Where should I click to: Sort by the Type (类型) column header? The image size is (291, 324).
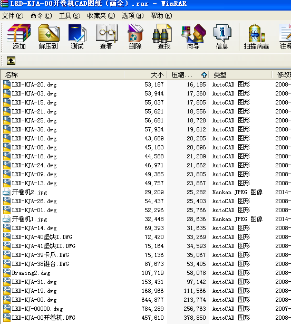point(240,75)
